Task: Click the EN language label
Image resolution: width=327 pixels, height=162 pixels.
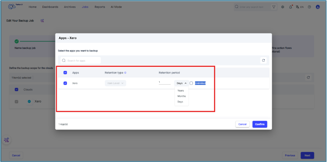Action: 302,7
